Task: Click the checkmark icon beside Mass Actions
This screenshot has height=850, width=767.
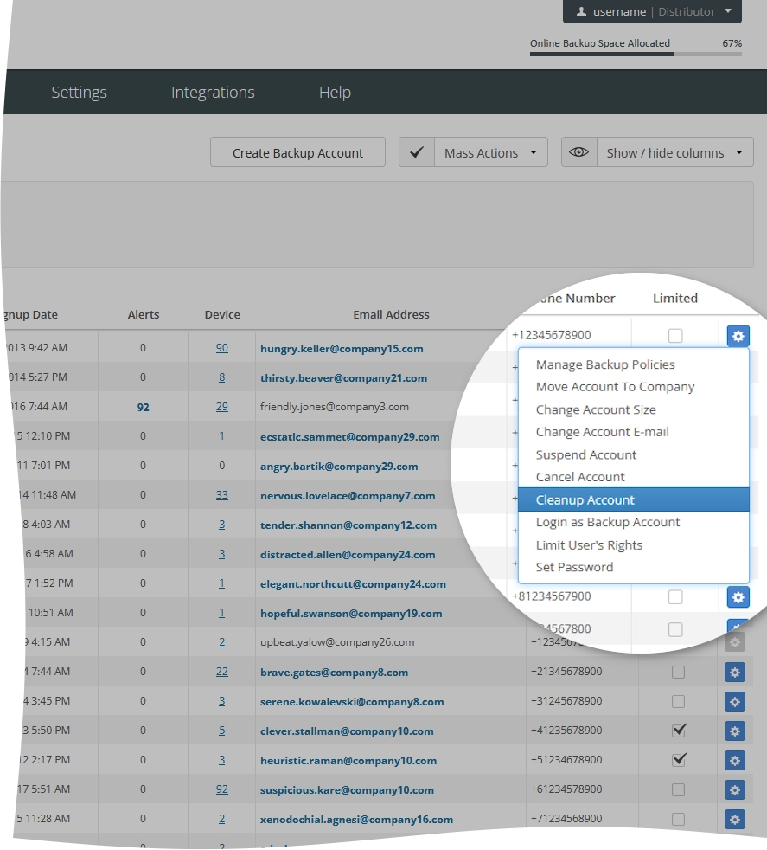Action: coord(417,152)
